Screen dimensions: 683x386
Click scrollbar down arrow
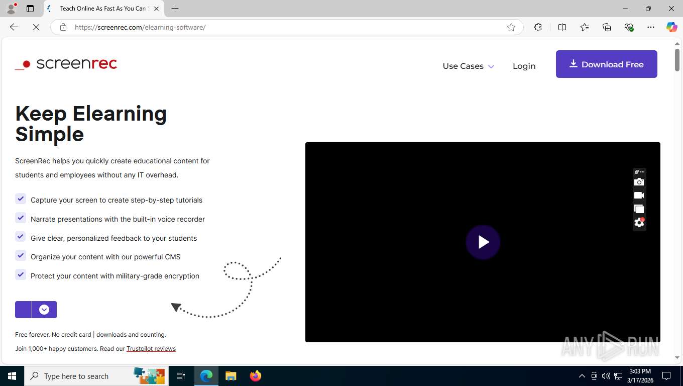point(677,357)
